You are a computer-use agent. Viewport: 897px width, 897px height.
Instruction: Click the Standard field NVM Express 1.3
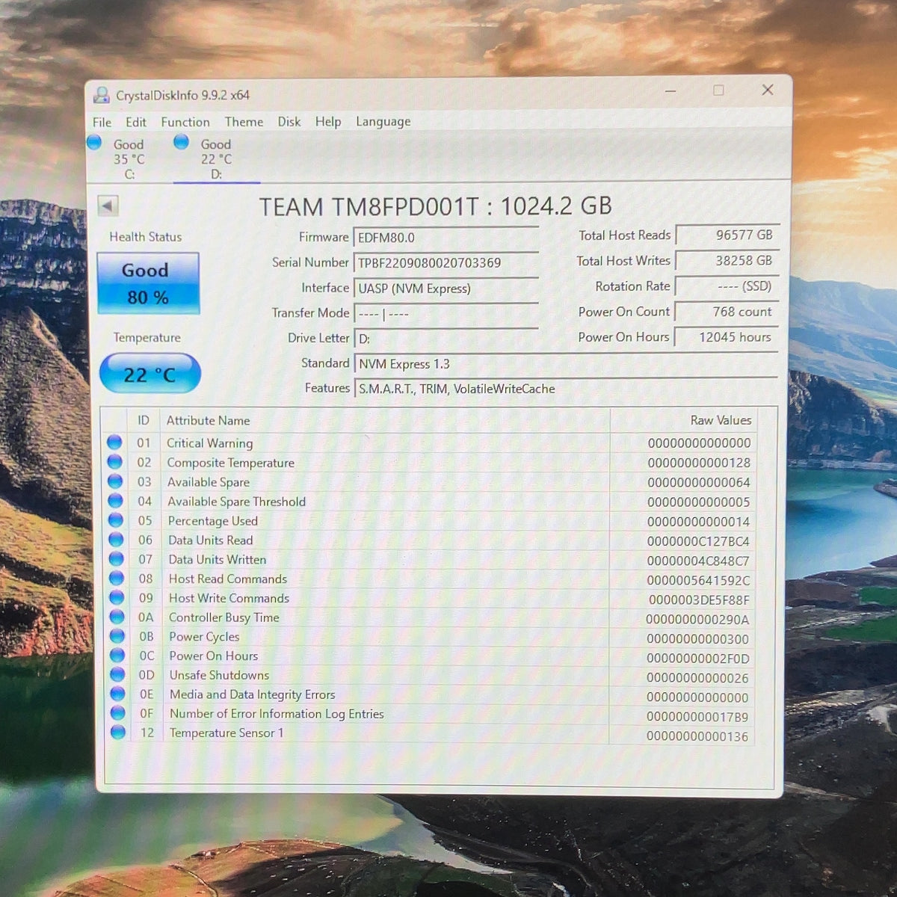[x=565, y=364]
